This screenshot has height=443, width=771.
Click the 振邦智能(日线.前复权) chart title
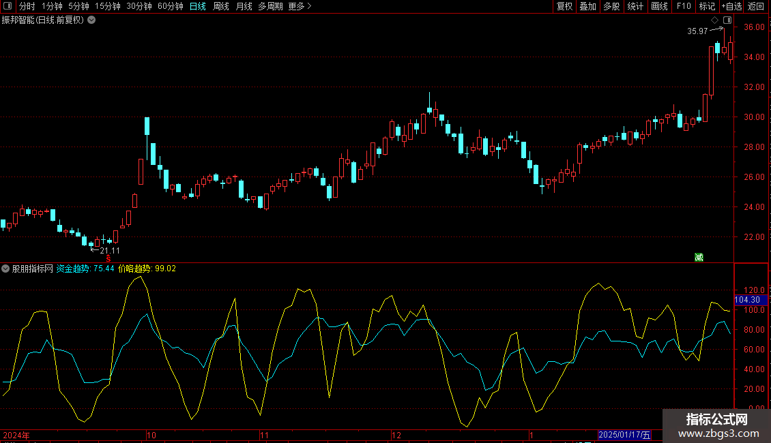click(43, 20)
